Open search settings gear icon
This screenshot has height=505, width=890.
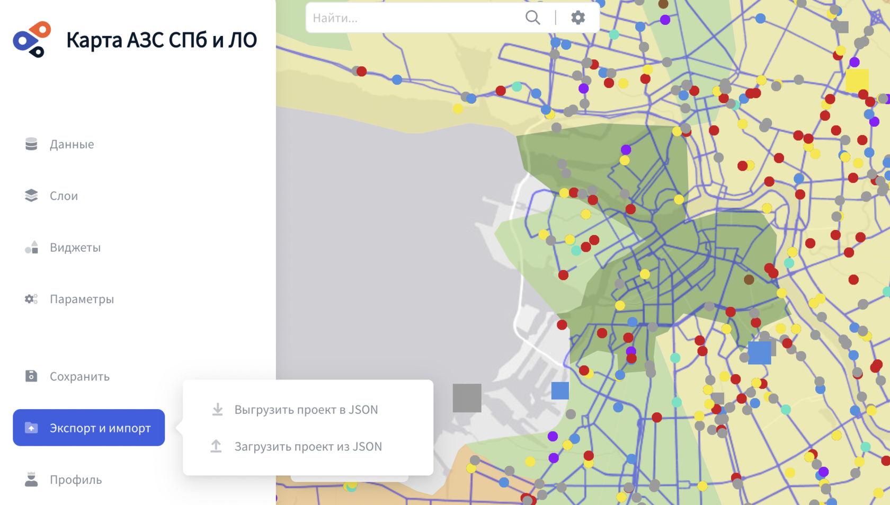(578, 17)
